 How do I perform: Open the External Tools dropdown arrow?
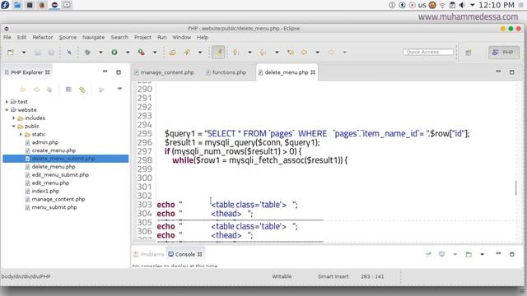coord(155,53)
